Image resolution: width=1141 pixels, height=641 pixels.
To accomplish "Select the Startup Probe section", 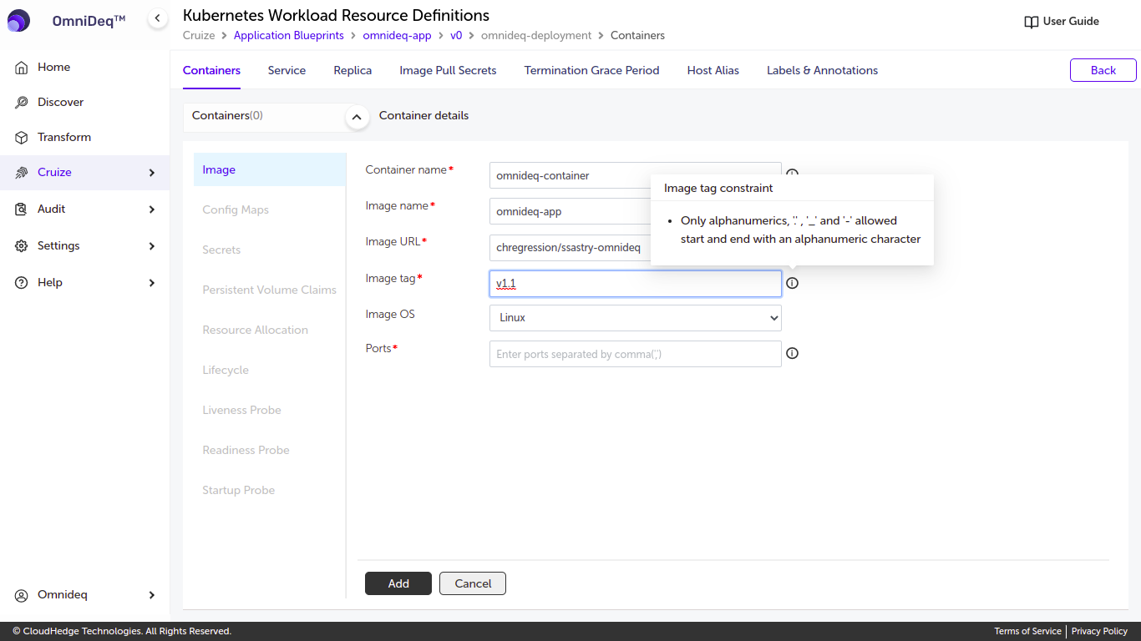I will (x=270, y=490).
